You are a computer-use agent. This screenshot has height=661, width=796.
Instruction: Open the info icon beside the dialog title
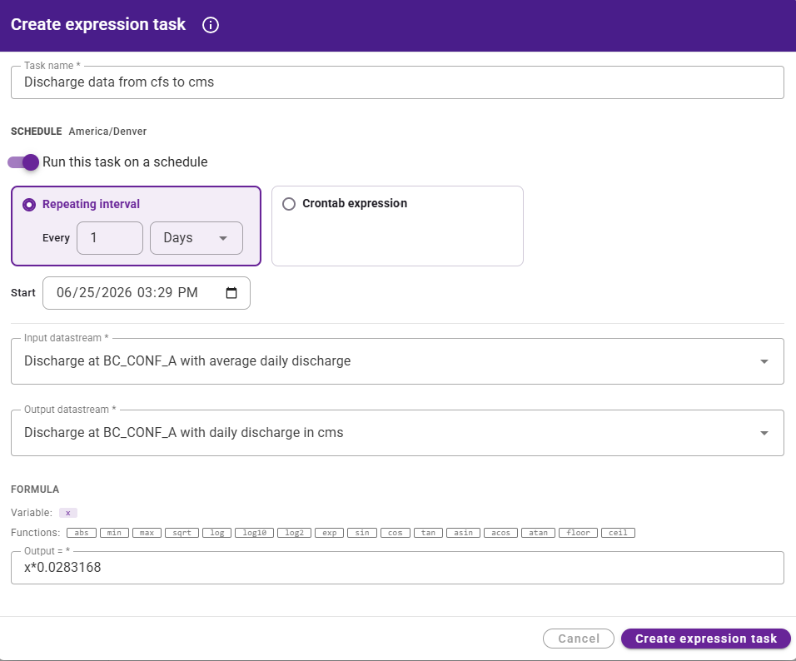point(210,25)
